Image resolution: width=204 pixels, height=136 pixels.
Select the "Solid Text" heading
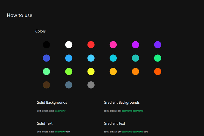pyautogui.click(x=45, y=123)
